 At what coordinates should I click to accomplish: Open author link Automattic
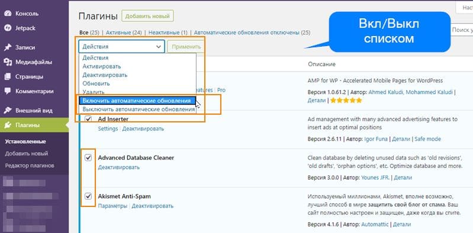pyautogui.click(x=375, y=225)
